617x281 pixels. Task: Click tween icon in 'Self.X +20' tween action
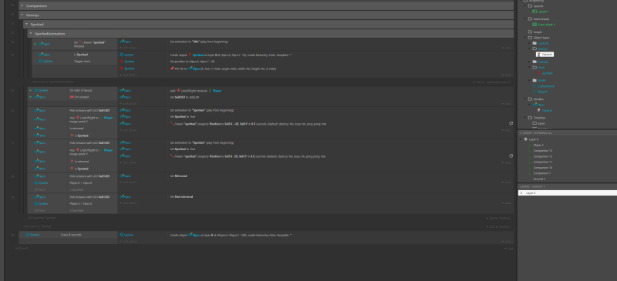click(172, 124)
